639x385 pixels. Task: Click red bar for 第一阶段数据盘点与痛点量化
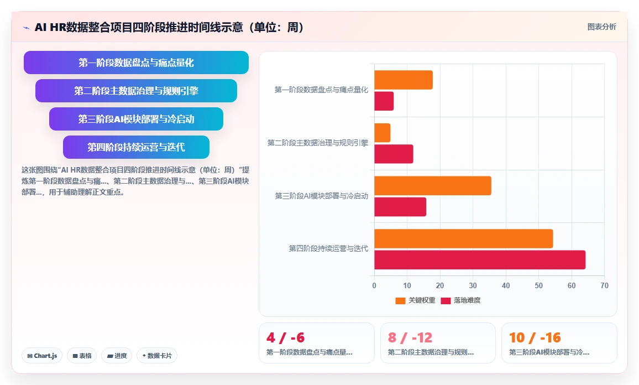point(384,101)
